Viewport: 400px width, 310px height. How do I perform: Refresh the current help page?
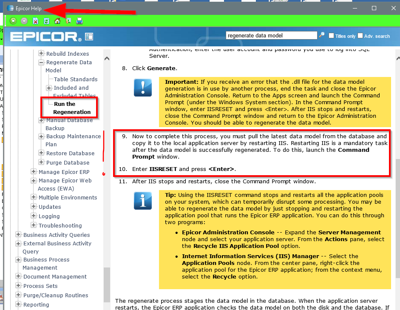pyautogui.click(x=46, y=21)
